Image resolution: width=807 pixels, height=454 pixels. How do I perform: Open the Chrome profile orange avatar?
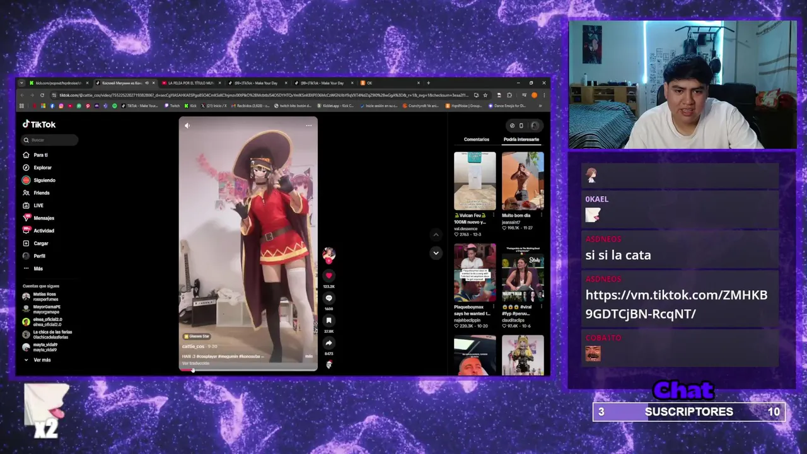point(534,95)
